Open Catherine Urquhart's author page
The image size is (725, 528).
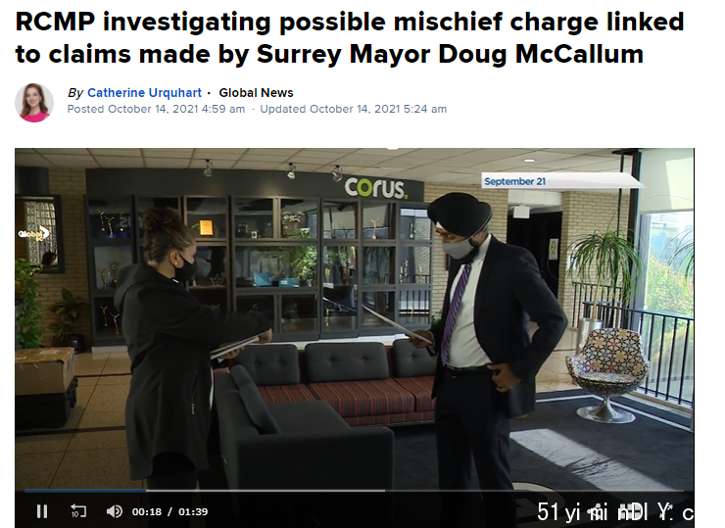[x=144, y=93]
